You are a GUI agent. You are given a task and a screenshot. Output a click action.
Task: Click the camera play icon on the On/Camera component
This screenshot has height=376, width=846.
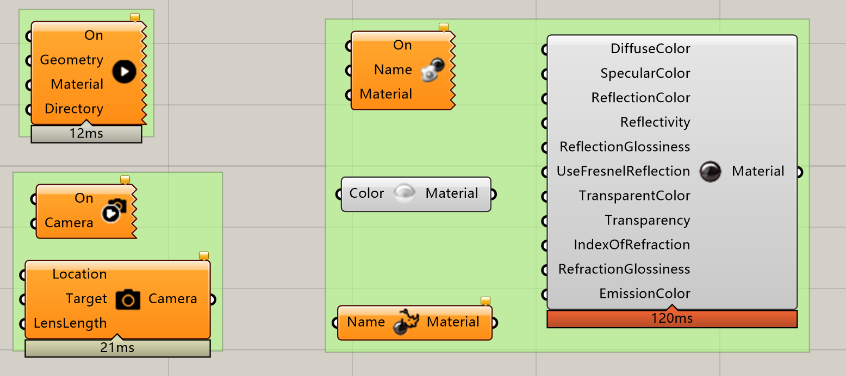[115, 210]
